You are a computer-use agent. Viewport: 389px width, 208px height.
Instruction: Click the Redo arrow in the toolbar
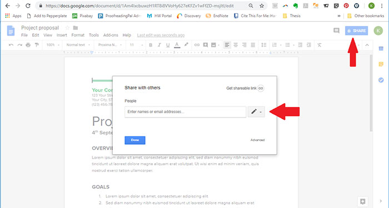pos(19,45)
